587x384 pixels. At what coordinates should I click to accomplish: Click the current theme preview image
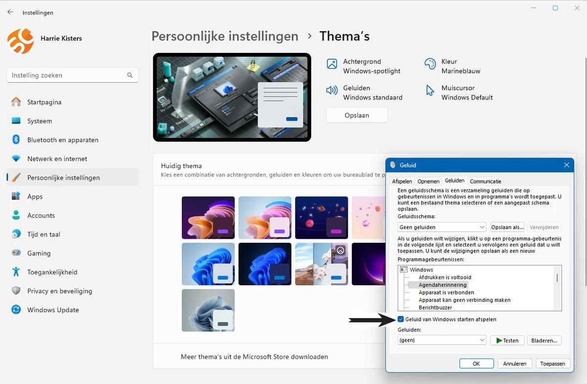[232, 97]
